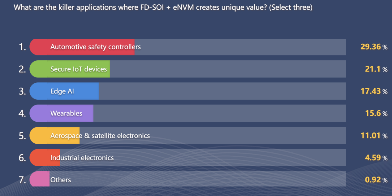Click the "Edge AI" bar label
Viewport: 392px width, 196px height.
tap(62, 91)
